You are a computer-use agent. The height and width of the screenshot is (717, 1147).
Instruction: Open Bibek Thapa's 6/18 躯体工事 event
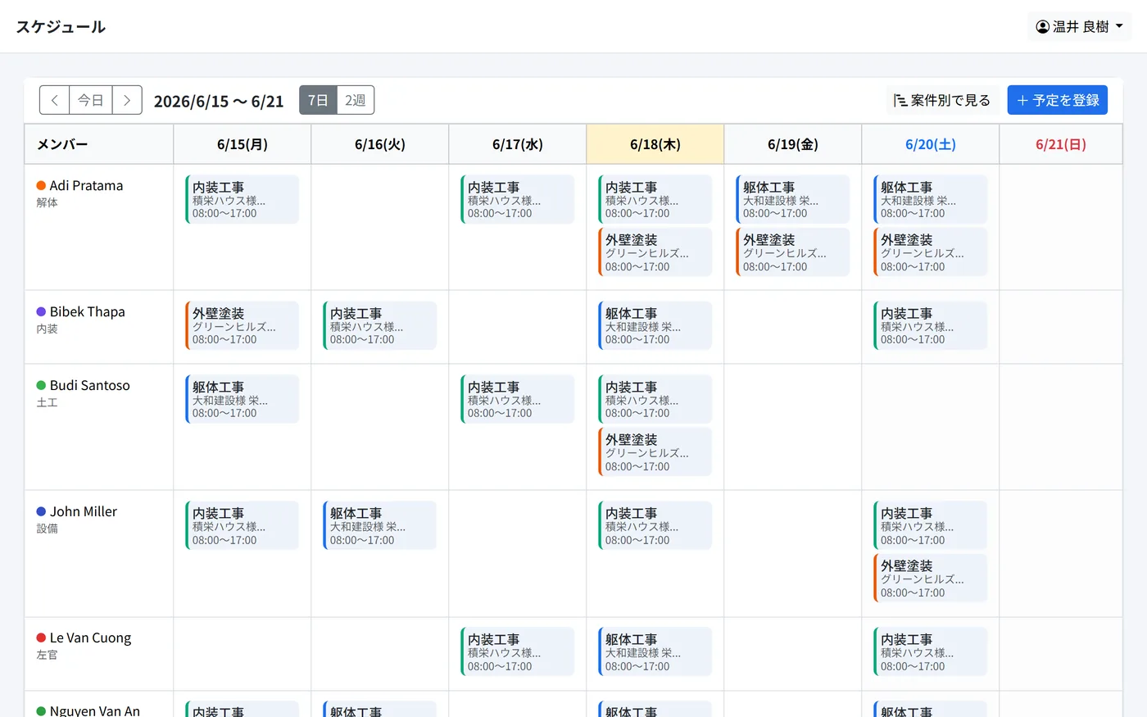coord(655,325)
